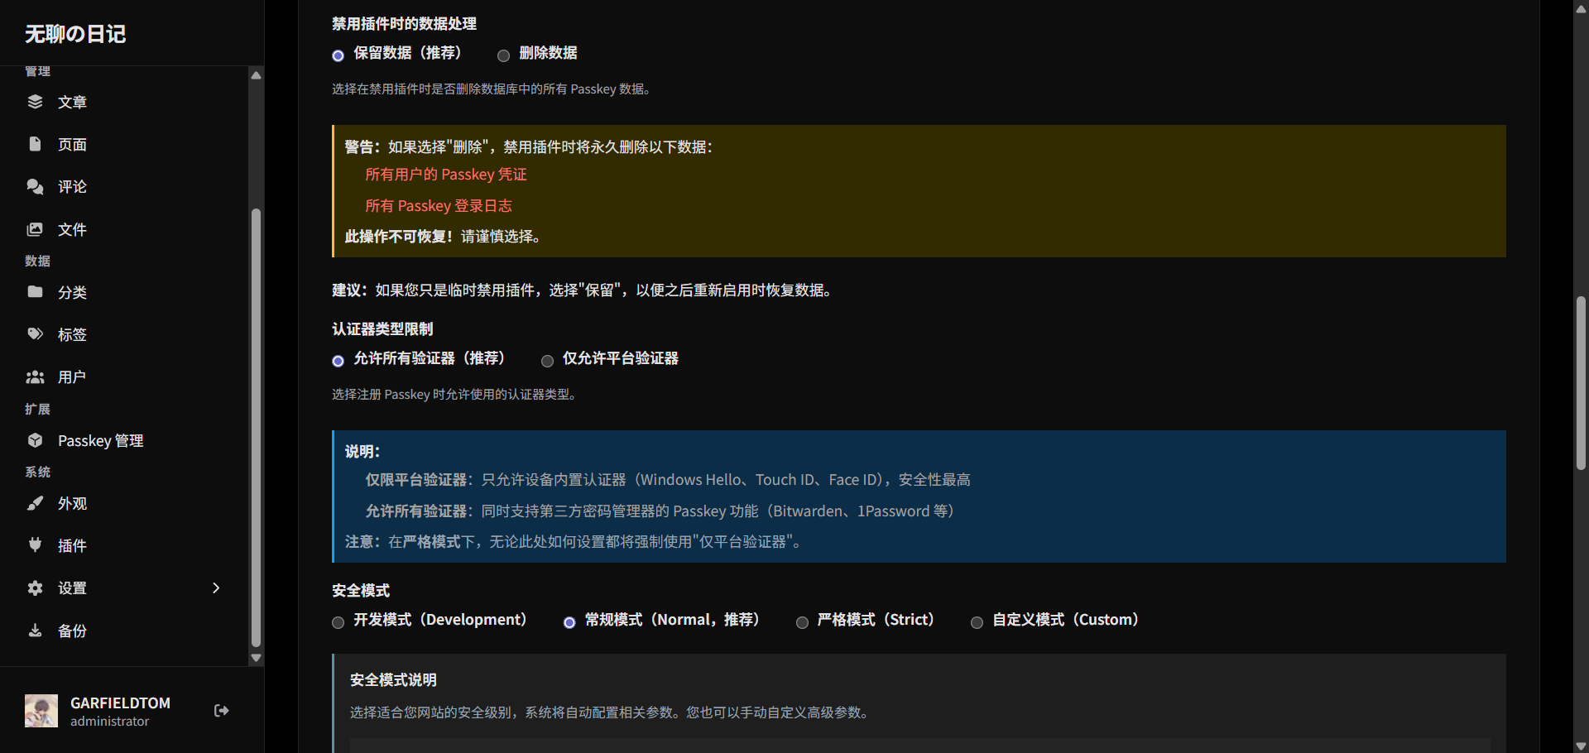Screen dimensions: 1589x753
Task: Click the 评论 chat bubbles icon
Action: click(x=35, y=186)
